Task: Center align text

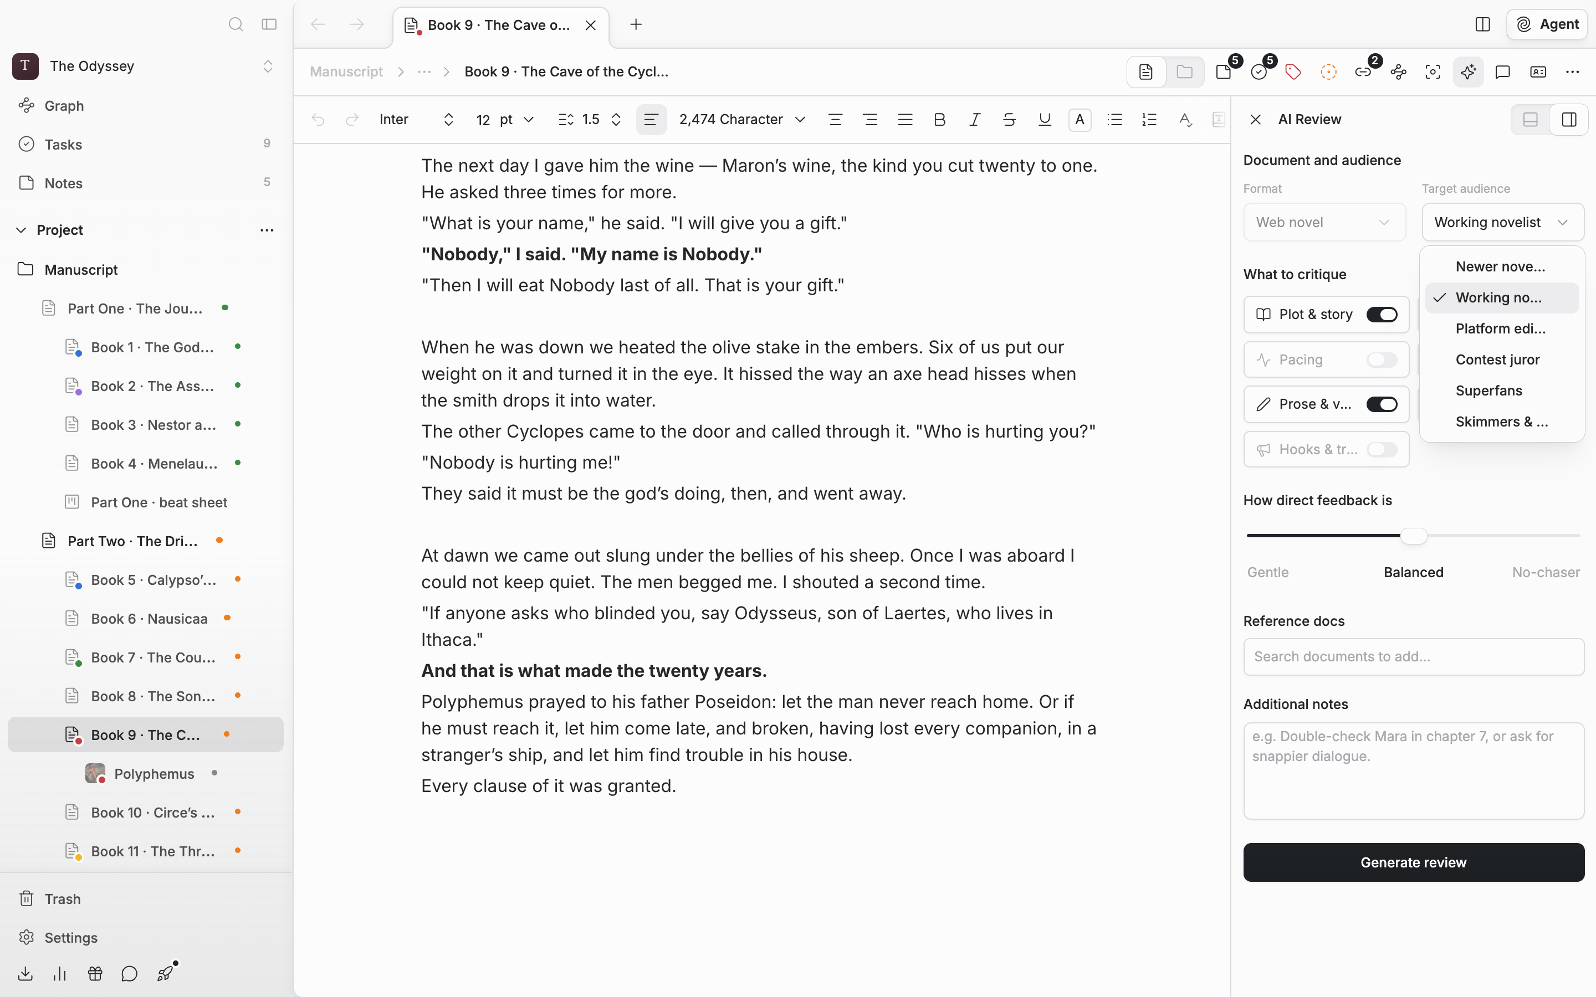Action: (835, 119)
